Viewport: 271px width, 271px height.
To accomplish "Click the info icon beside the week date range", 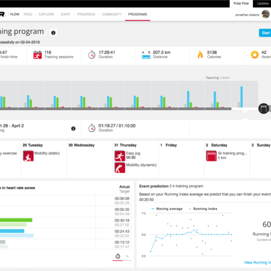I will click(73, 129).
